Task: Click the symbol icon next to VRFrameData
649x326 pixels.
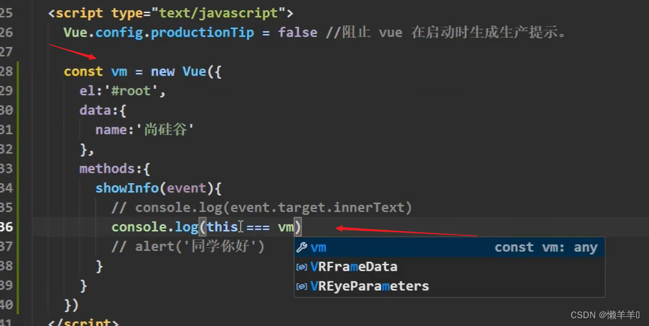Action: coord(302,267)
